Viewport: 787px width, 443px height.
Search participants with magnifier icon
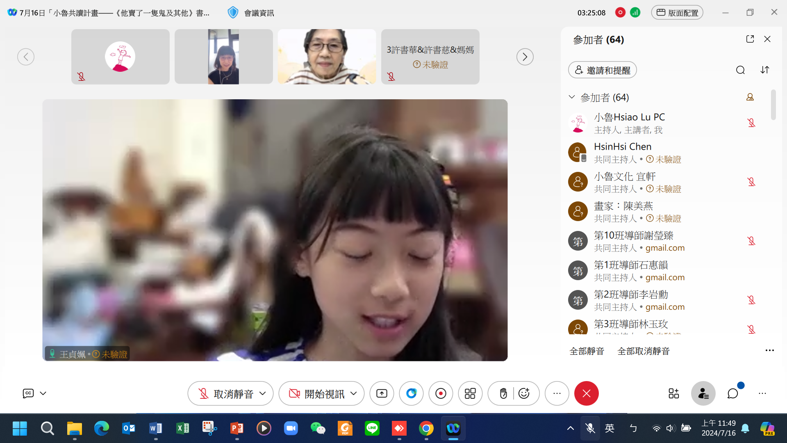point(740,70)
